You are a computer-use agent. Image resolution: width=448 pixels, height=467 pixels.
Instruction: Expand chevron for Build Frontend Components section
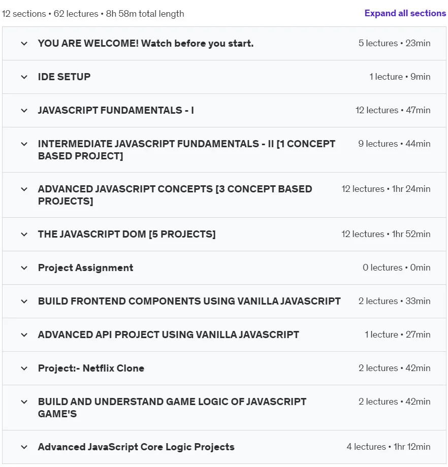tap(24, 302)
